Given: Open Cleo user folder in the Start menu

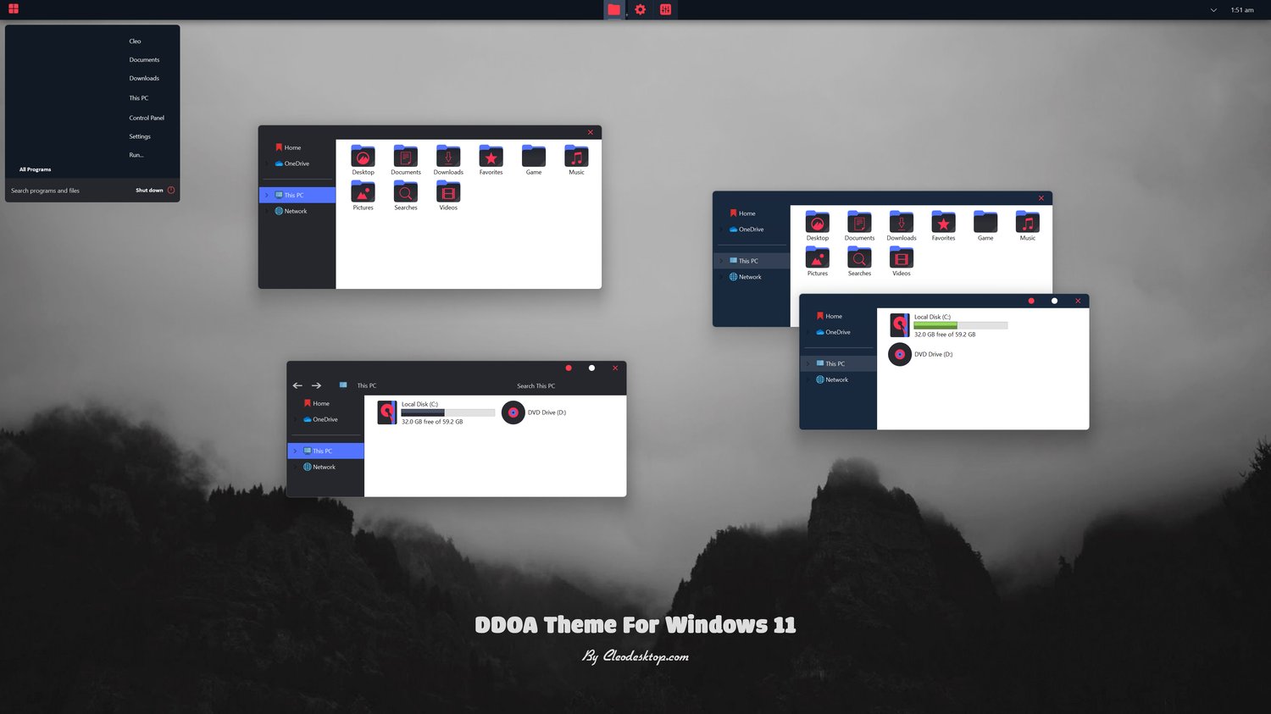Looking at the screenshot, I should [136, 41].
